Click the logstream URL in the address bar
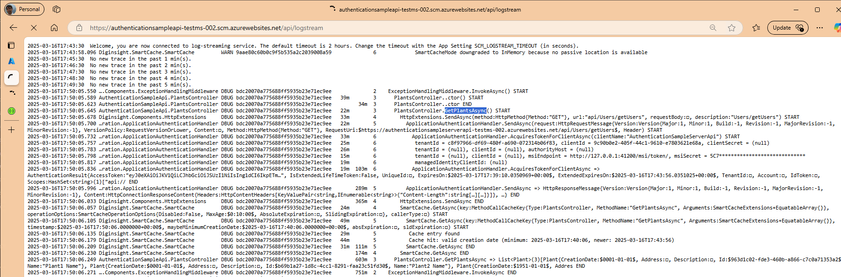This screenshot has height=277, width=841. pos(206,28)
